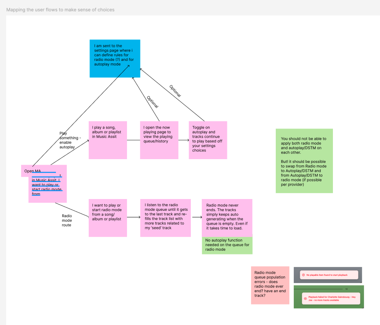Screen dimensions: 380x325
Task: Select the 'I listen to the radio mode queue' note
Action: coord(166,218)
